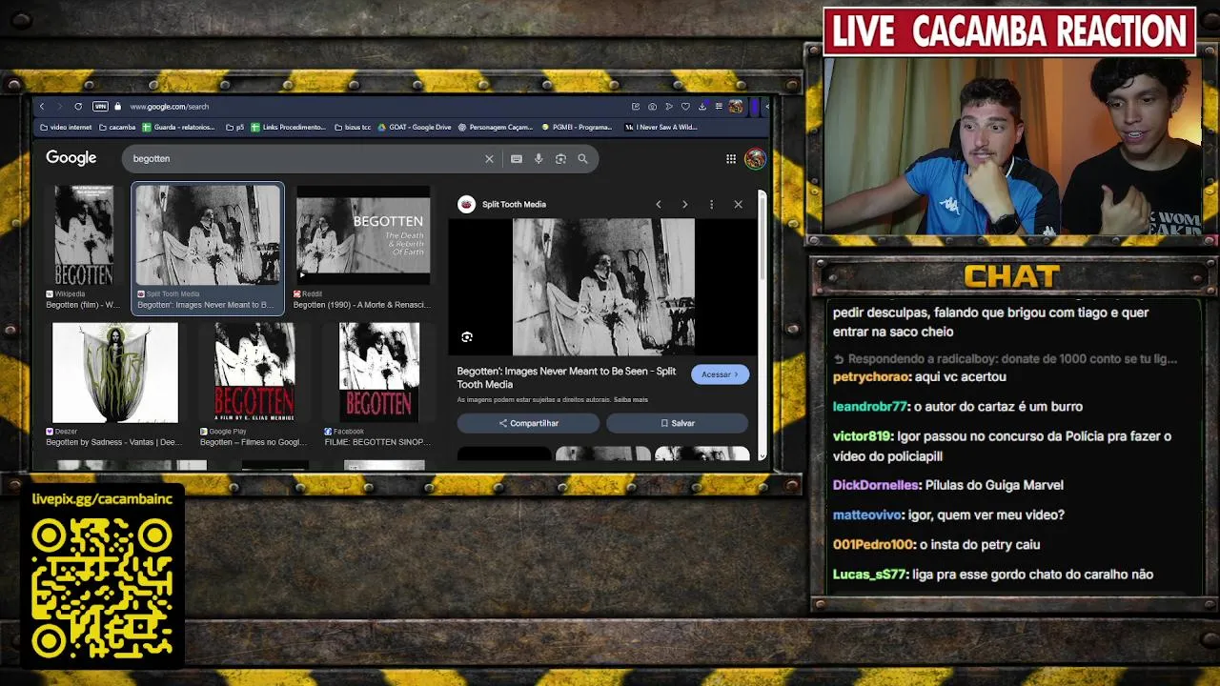Click 'Split Tooth Media' source name in preview
The height and width of the screenshot is (686, 1220).
(x=514, y=204)
